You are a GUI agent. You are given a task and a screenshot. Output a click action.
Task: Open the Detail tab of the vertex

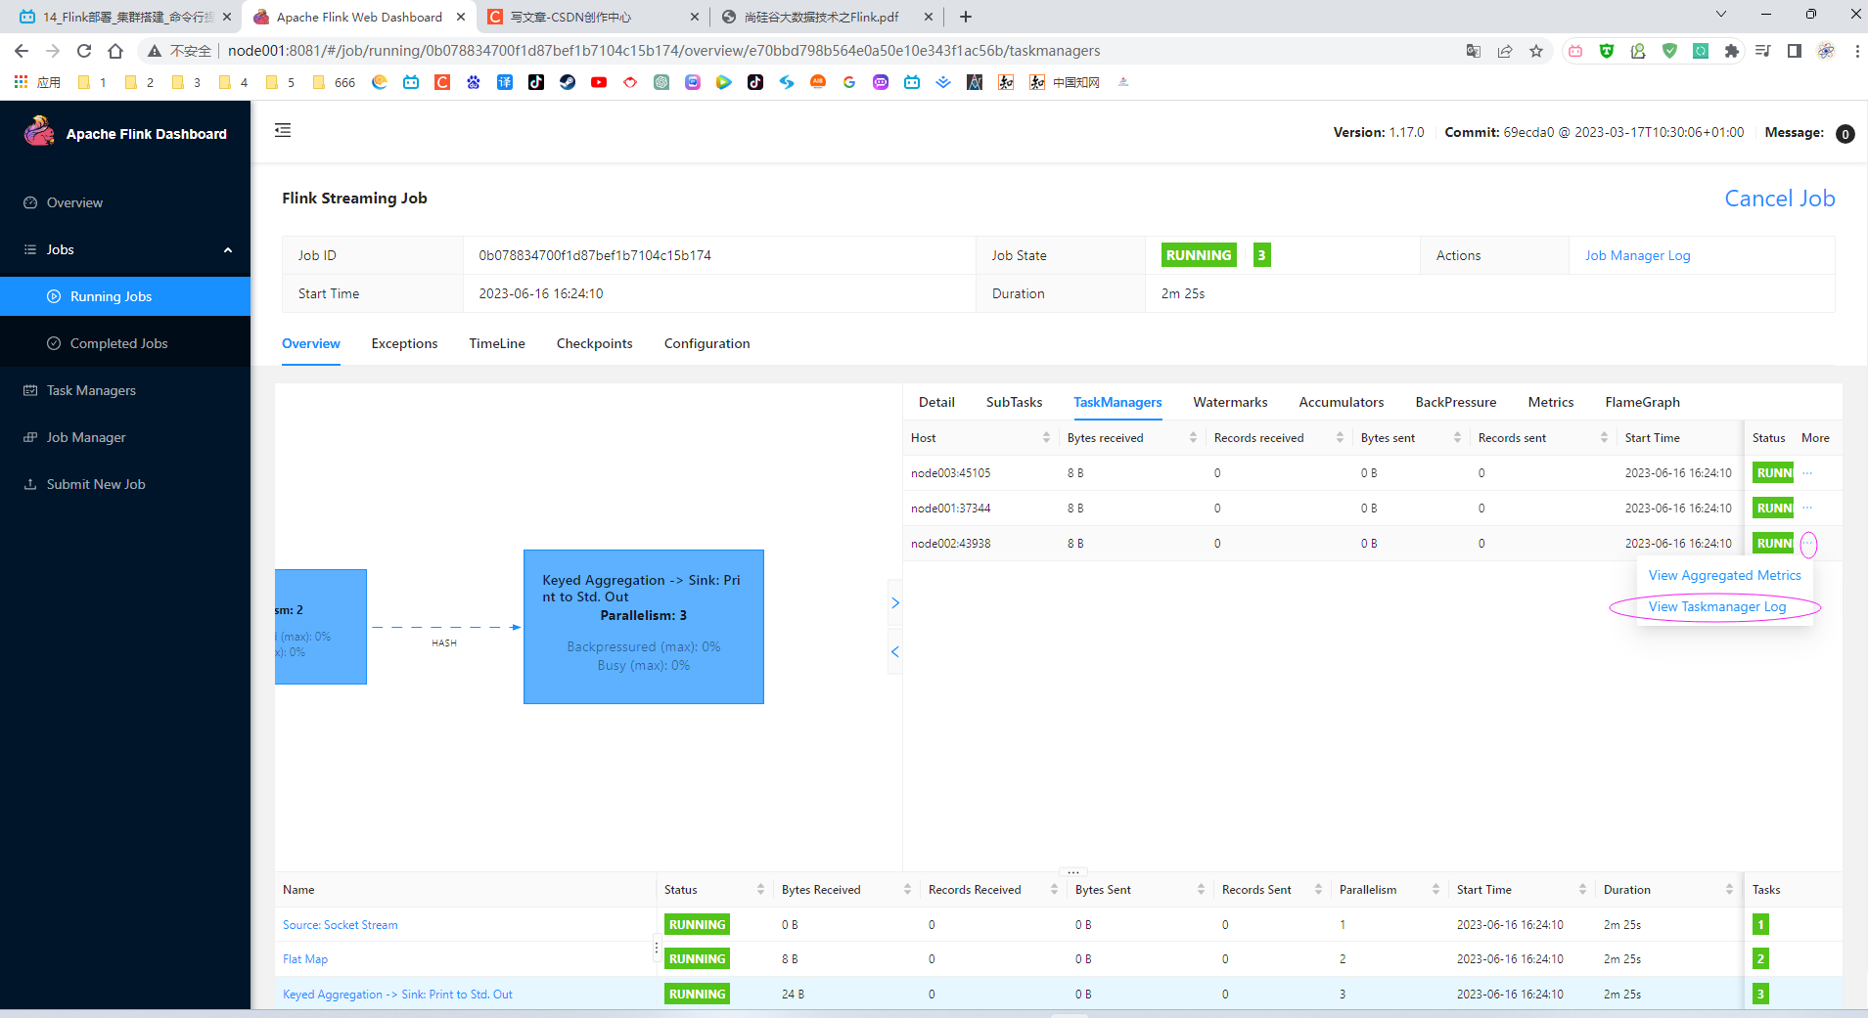[x=936, y=402]
